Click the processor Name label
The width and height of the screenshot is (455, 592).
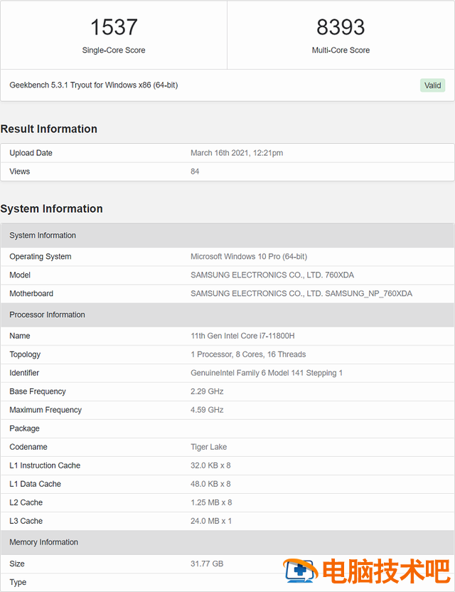tap(20, 336)
